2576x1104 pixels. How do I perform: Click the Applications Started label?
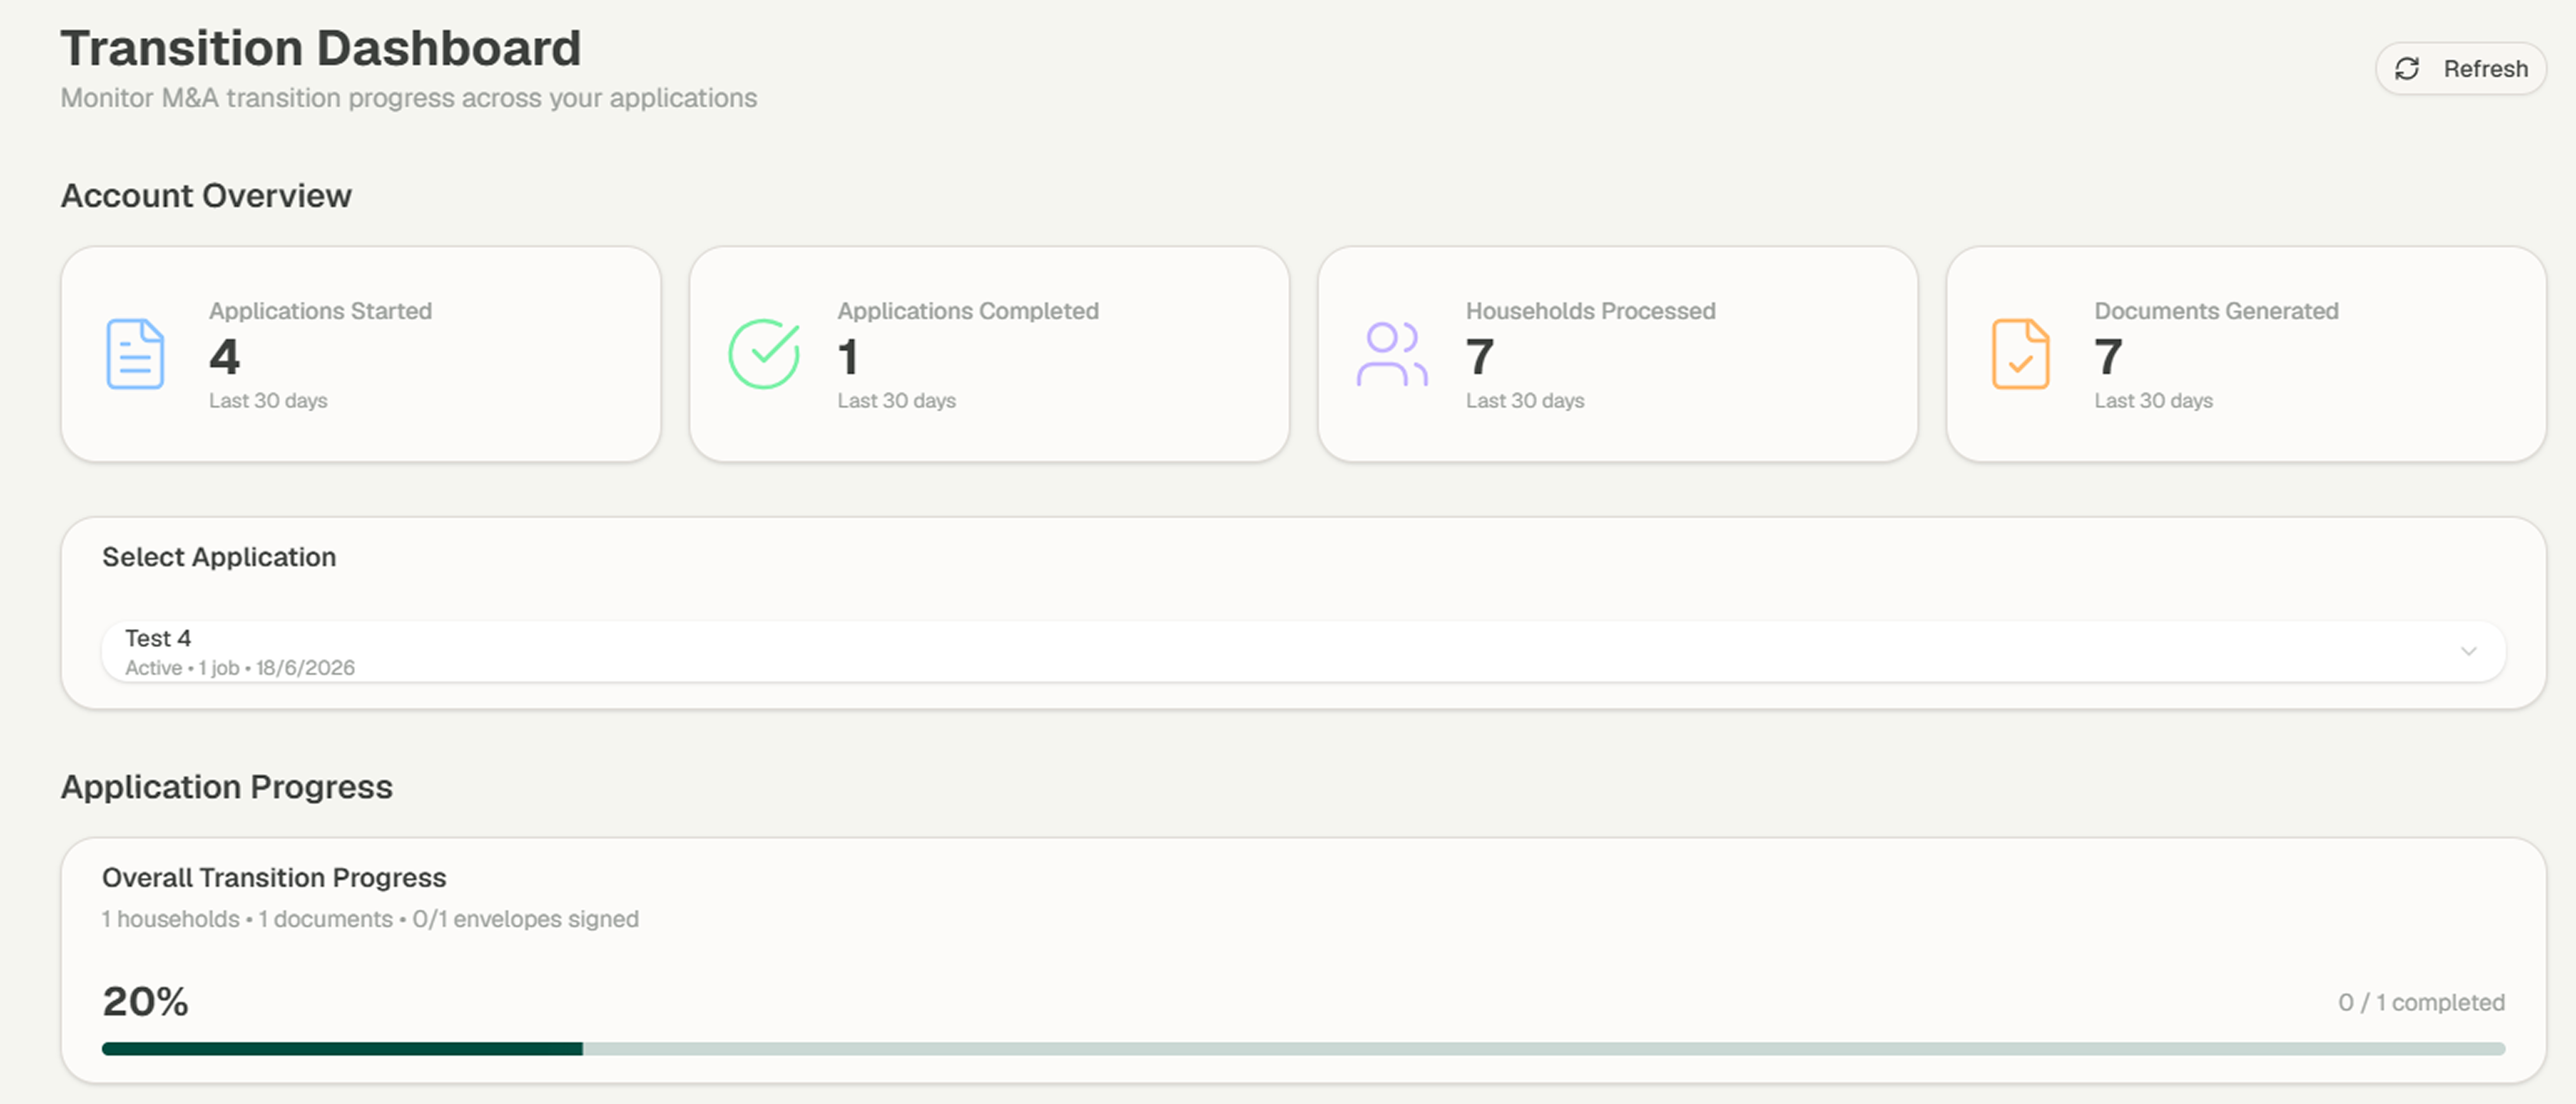click(320, 311)
